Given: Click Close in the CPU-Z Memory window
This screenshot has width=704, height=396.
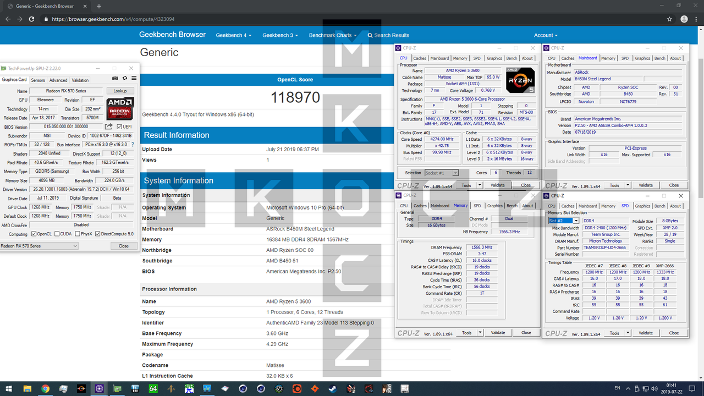Looking at the screenshot, I should point(526,333).
